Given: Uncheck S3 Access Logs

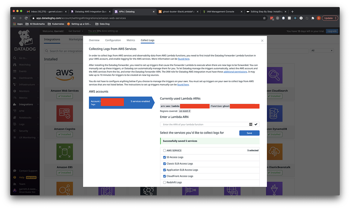Looking at the screenshot, I should click(164, 157).
